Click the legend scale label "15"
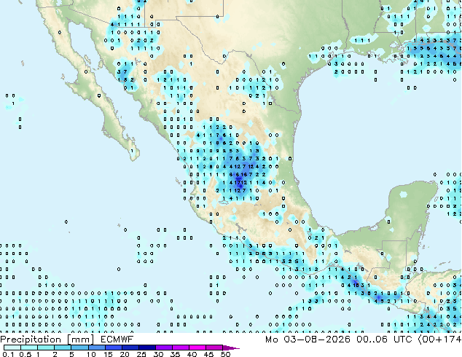Viewport: 462px width, 357px height. (108, 354)
